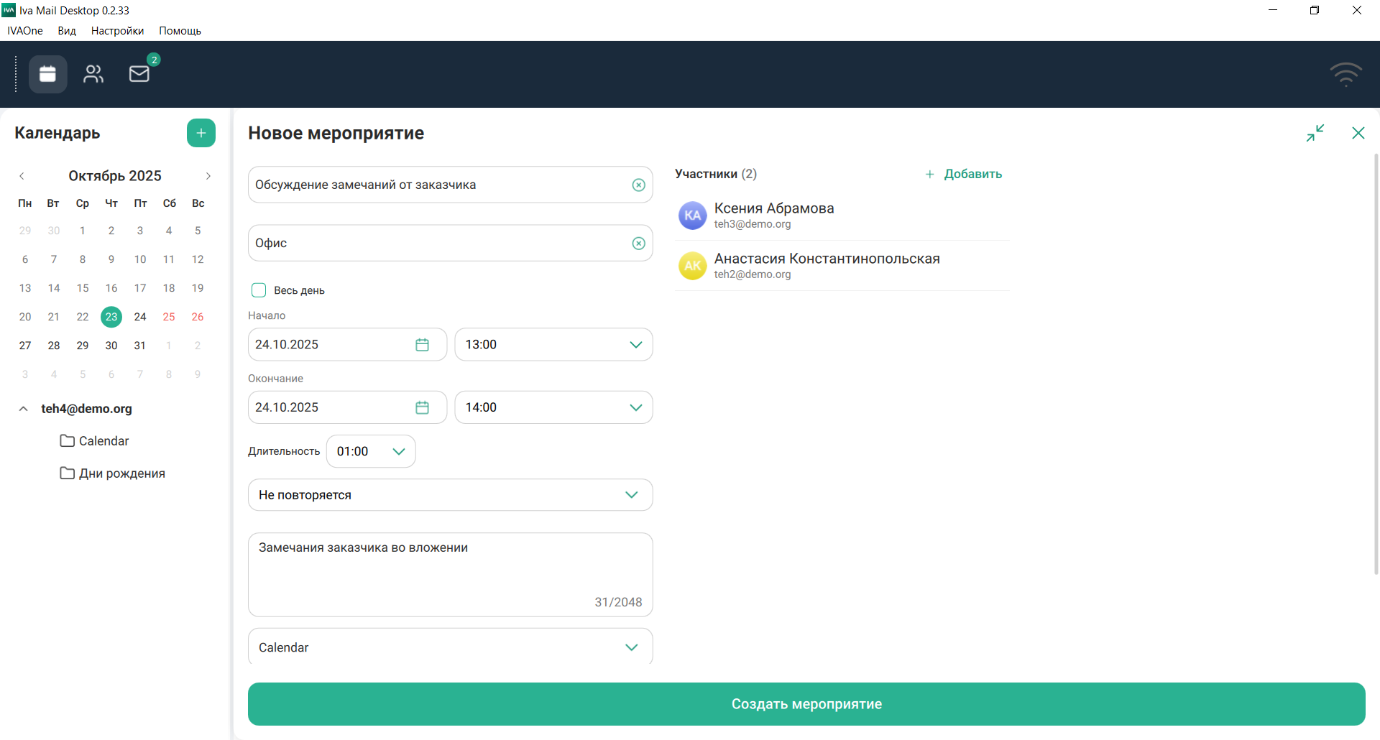The image size is (1380, 740).
Task: Clear the Офис location field
Action: tap(638, 244)
